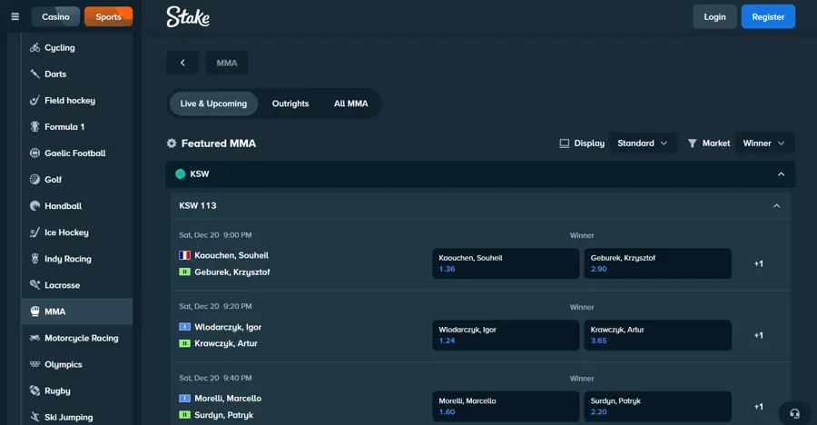Collapse the KSW league section
The height and width of the screenshot is (425, 817).
[781, 174]
